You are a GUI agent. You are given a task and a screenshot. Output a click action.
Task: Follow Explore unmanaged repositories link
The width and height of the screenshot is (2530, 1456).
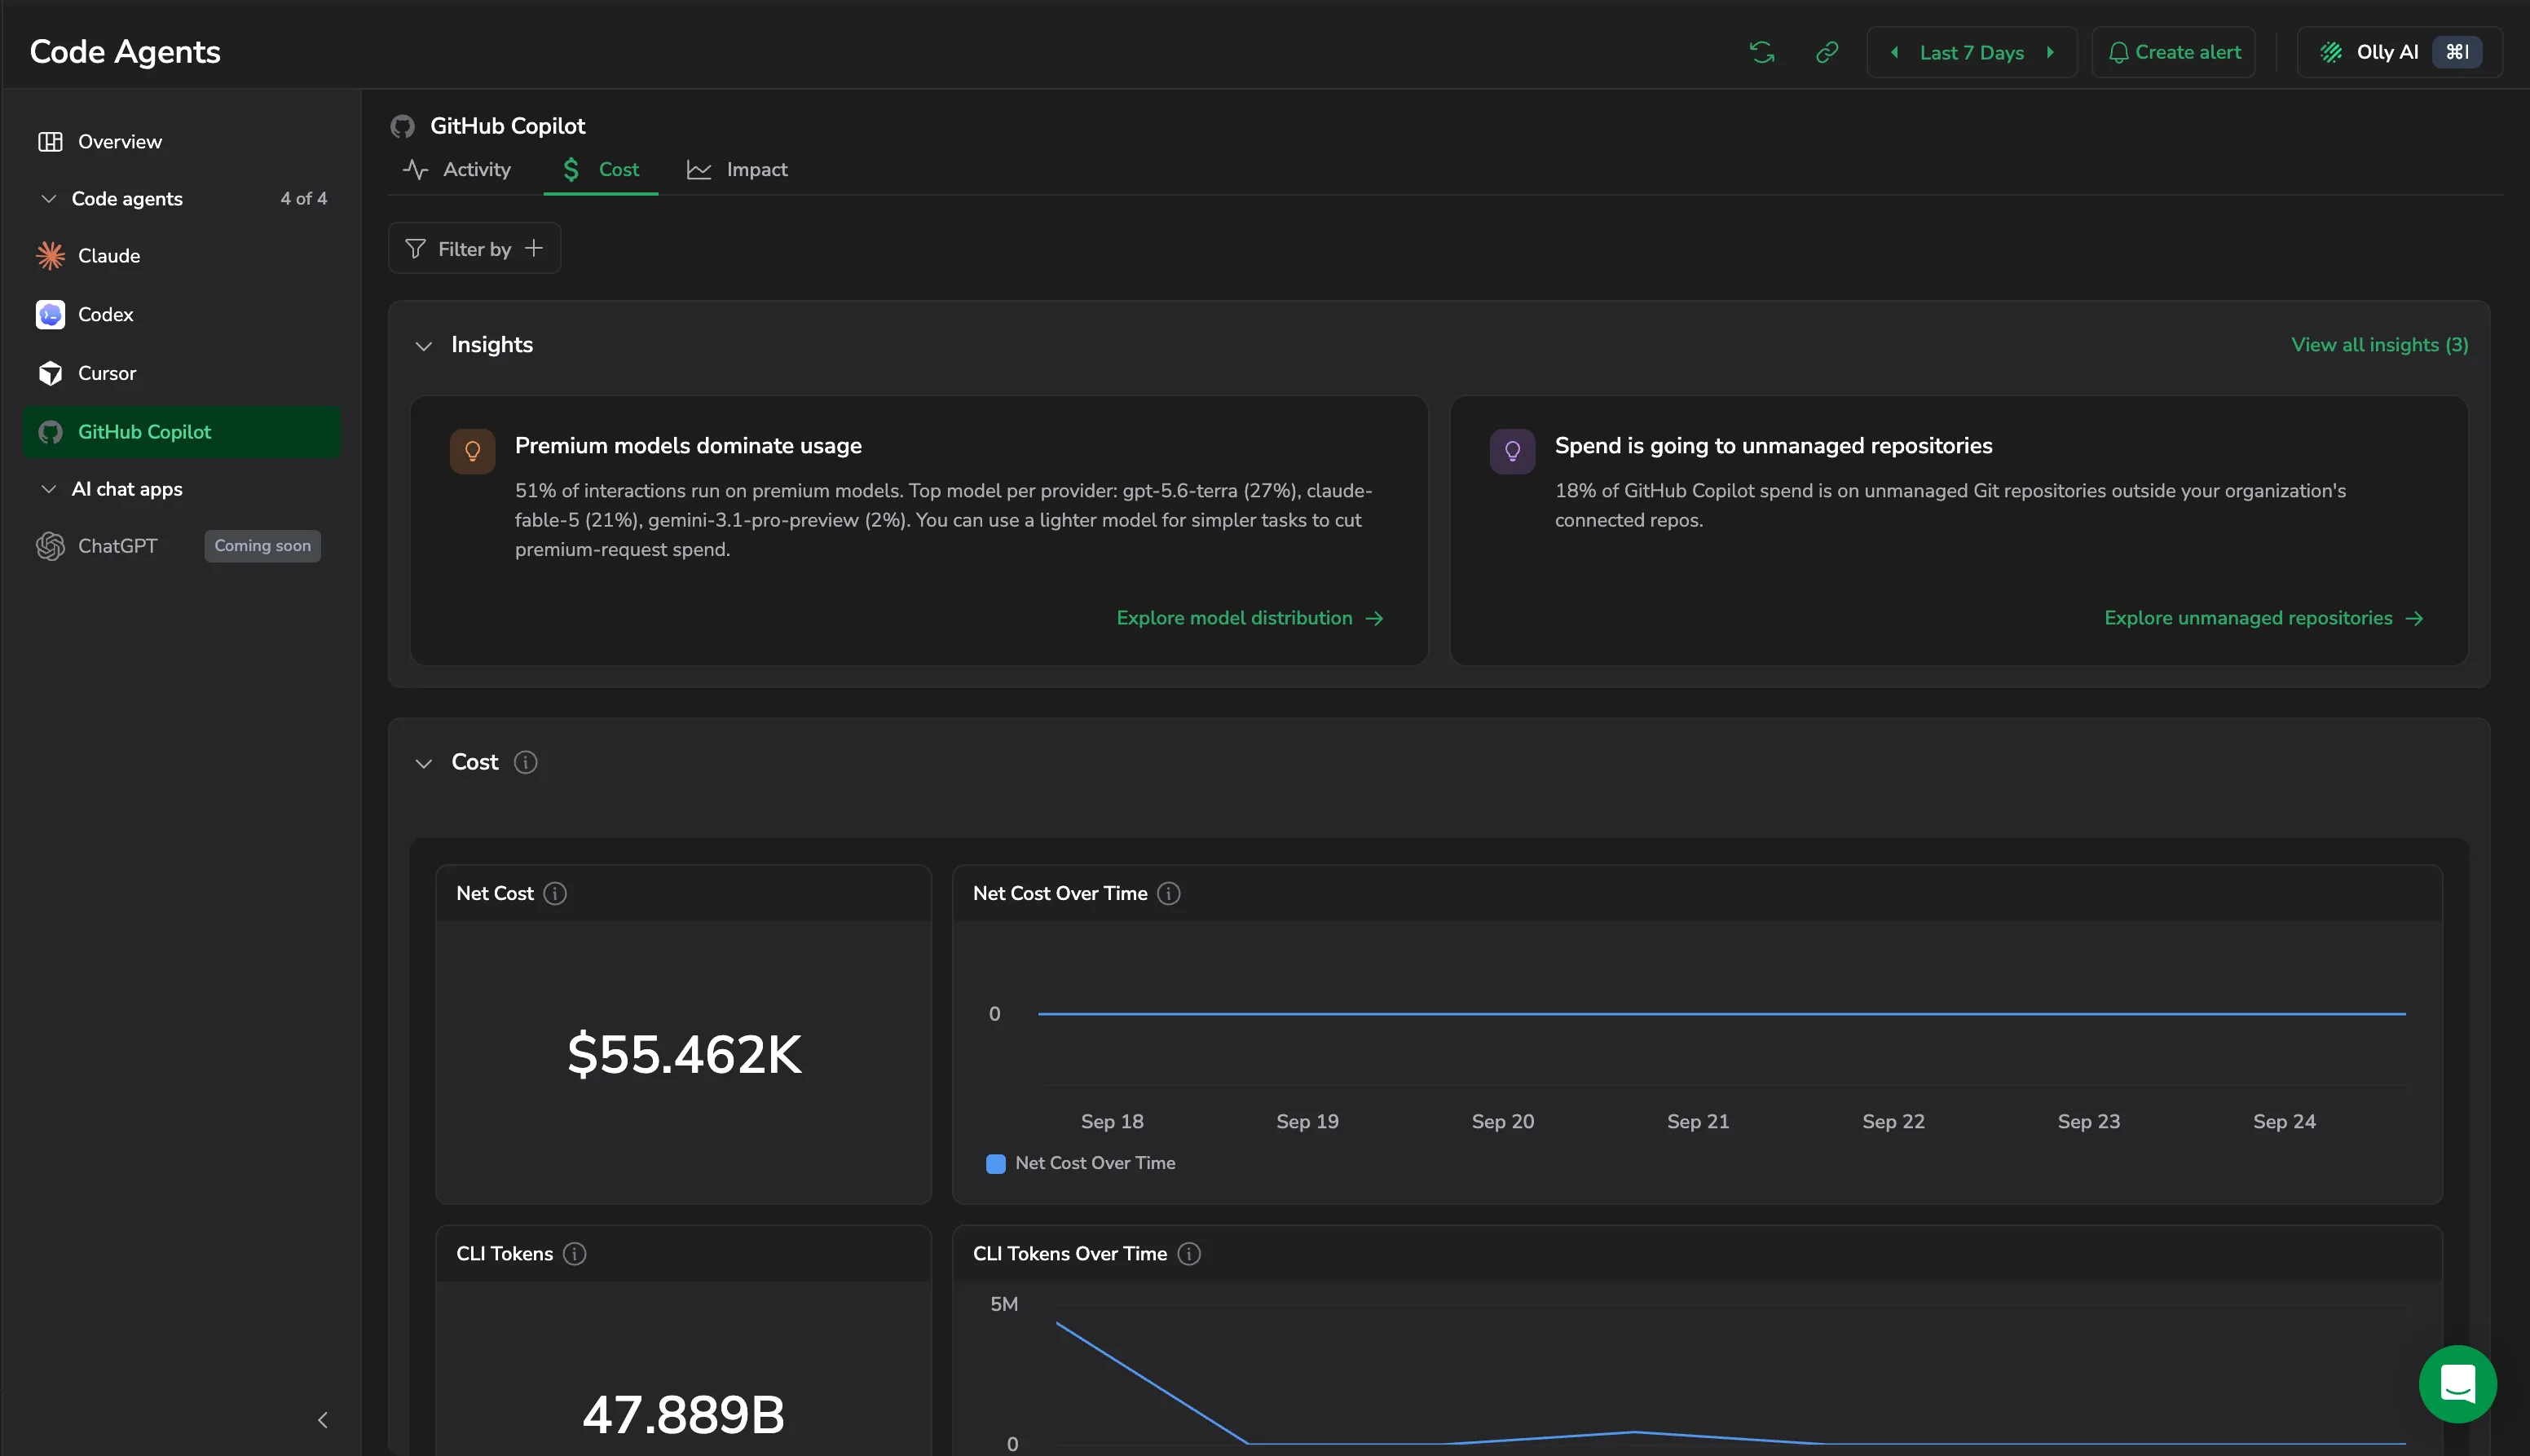click(2263, 618)
